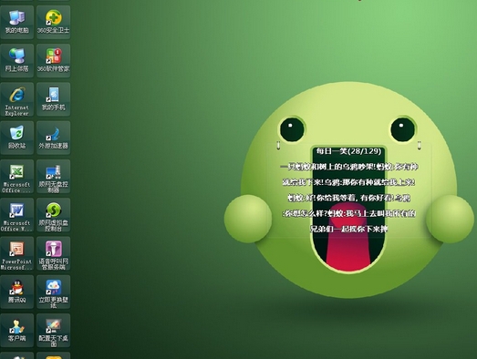Select the 网上邻居 icon
Screen dimensions: 477x359
click(x=17, y=60)
